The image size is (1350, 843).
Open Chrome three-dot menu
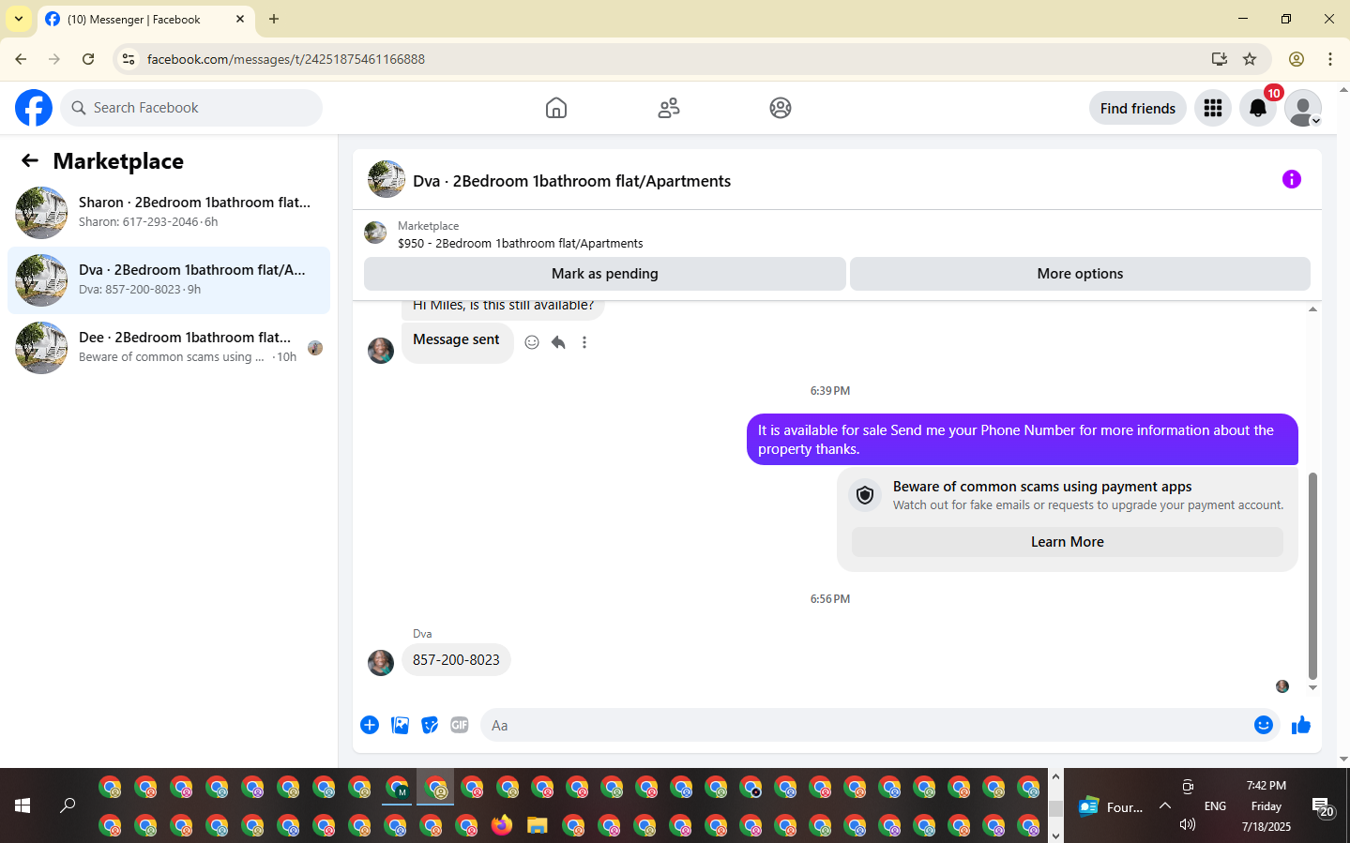[x=1330, y=59]
